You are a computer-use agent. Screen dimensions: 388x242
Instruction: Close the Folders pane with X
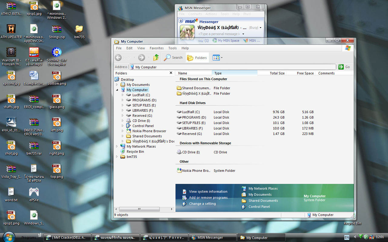pos(171,73)
